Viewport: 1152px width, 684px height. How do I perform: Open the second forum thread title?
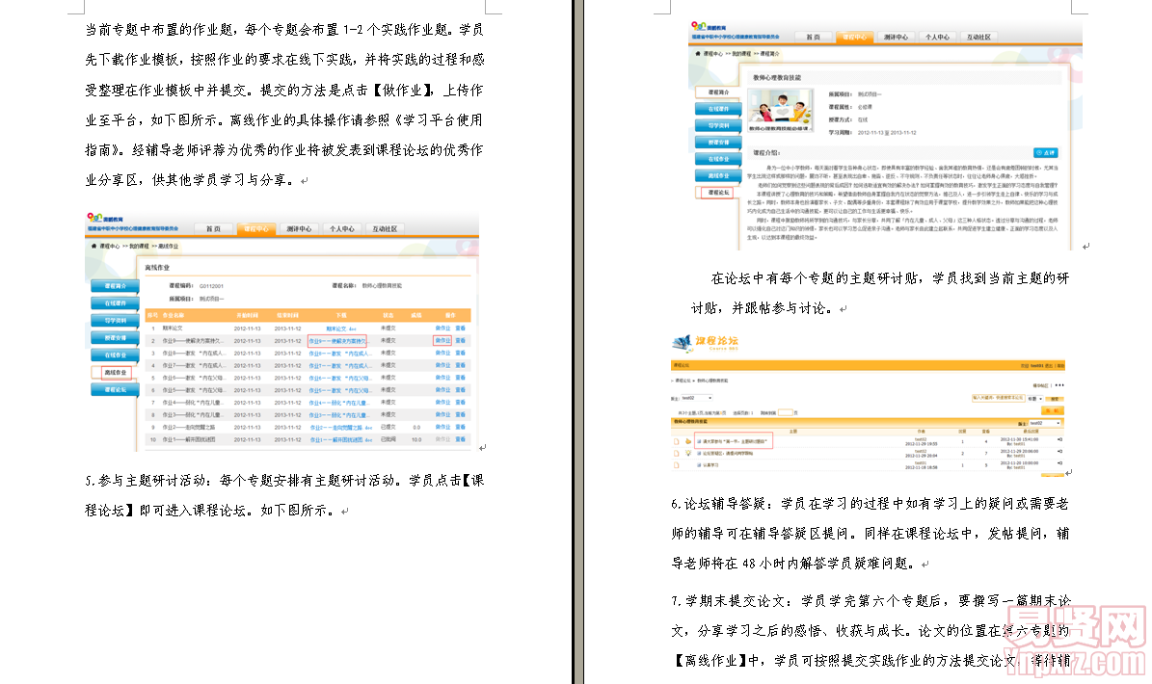point(727,454)
